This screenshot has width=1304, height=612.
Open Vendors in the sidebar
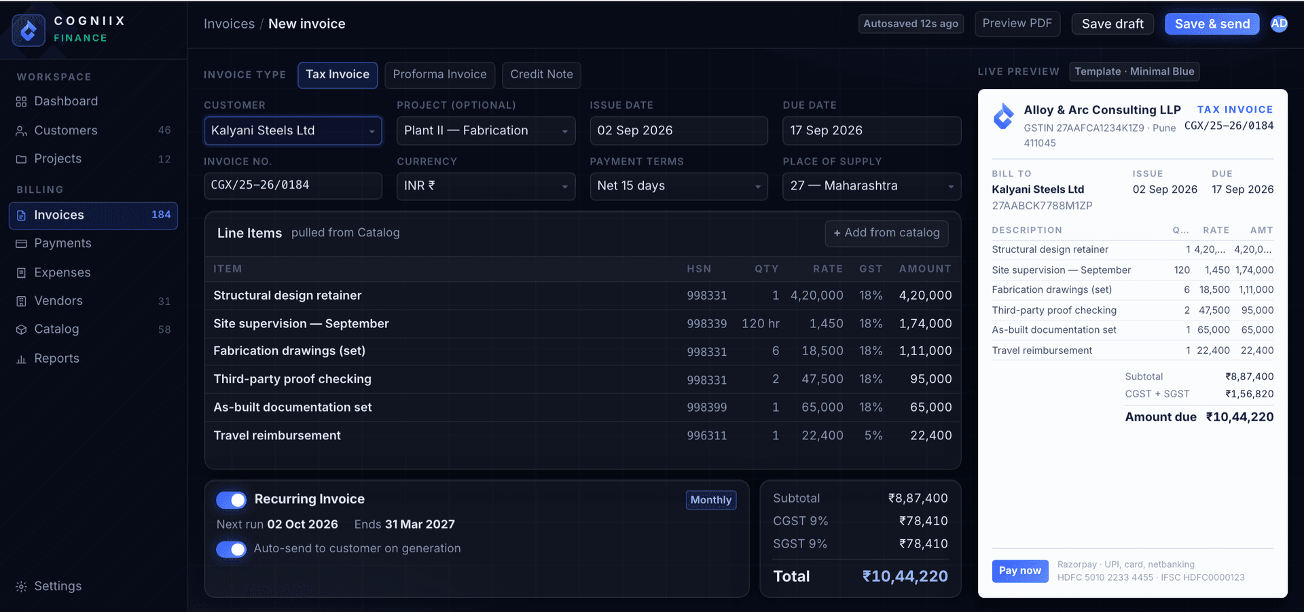93,301
